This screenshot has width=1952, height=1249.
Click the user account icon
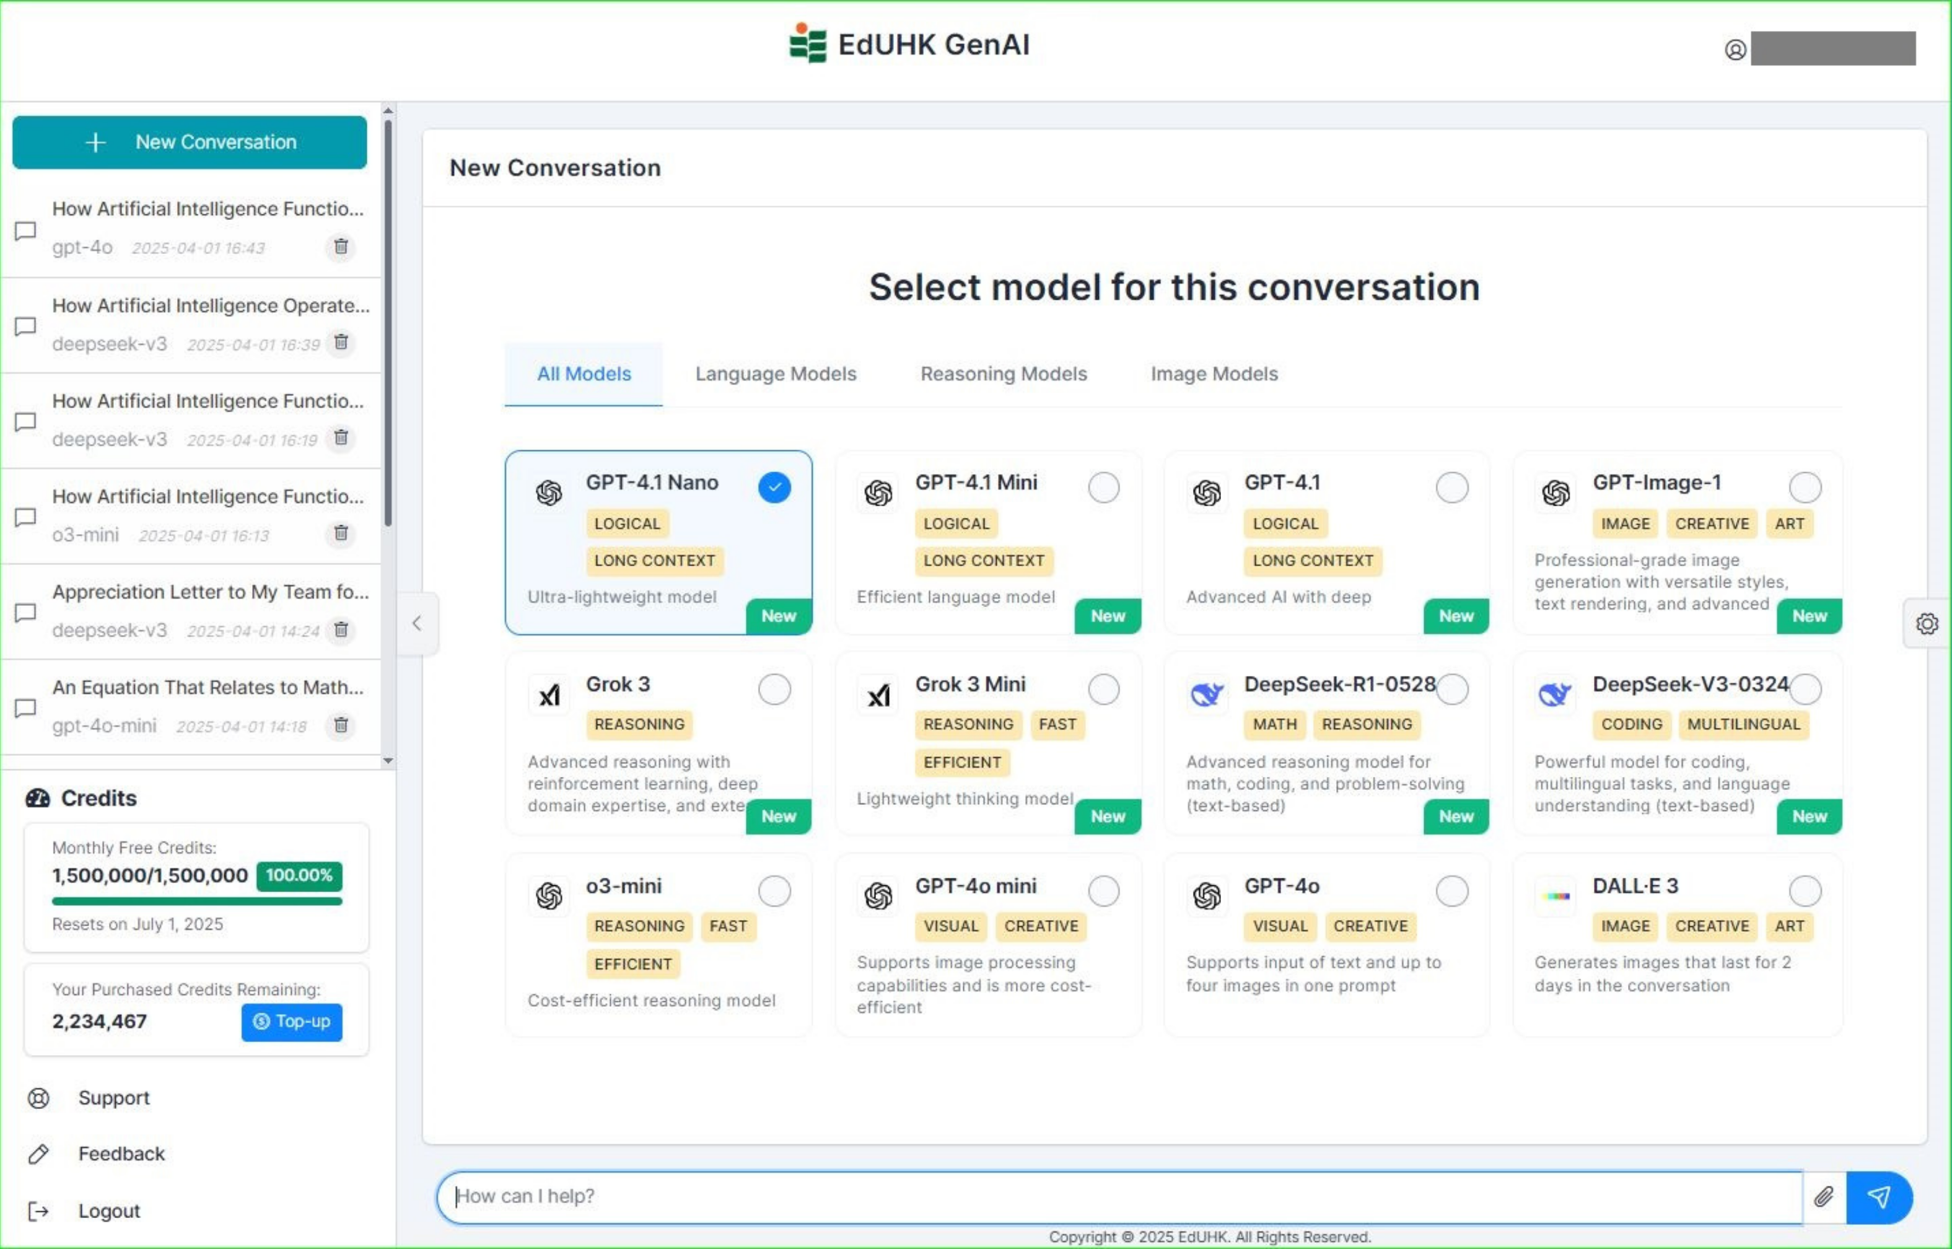click(1735, 50)
